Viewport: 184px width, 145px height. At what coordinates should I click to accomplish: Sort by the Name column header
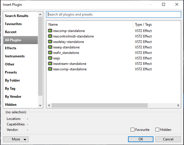pyautogui.click(x=90, y=25)
